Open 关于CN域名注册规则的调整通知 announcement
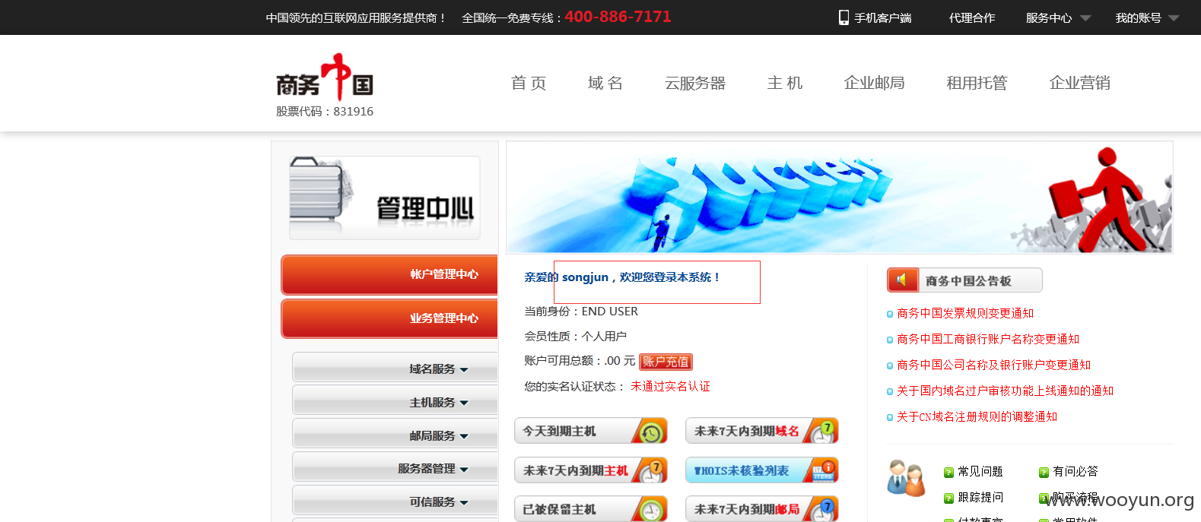 coord(977,417)
